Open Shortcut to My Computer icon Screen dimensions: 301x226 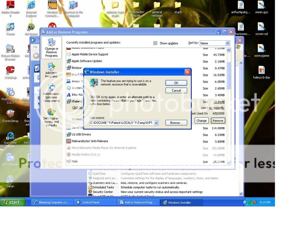[73, 9]
